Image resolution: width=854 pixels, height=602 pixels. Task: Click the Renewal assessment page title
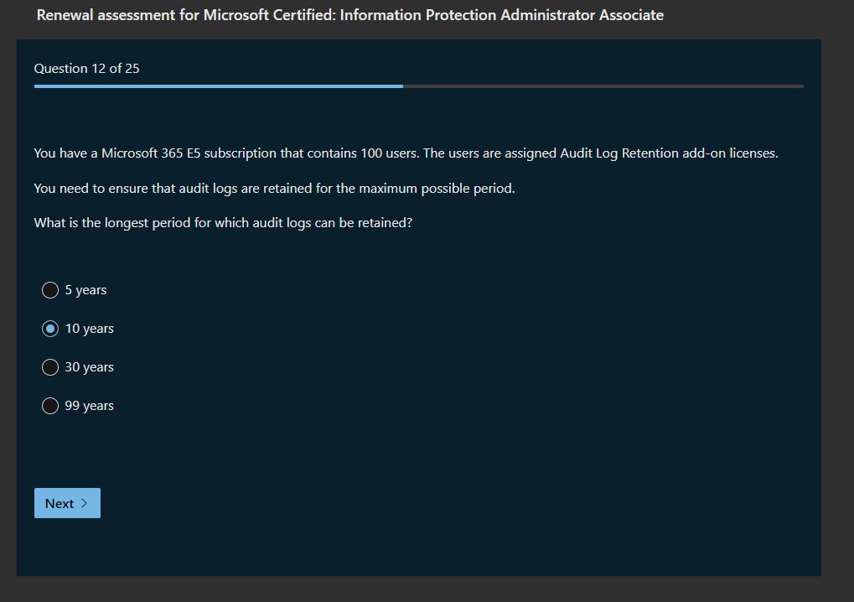349,15
